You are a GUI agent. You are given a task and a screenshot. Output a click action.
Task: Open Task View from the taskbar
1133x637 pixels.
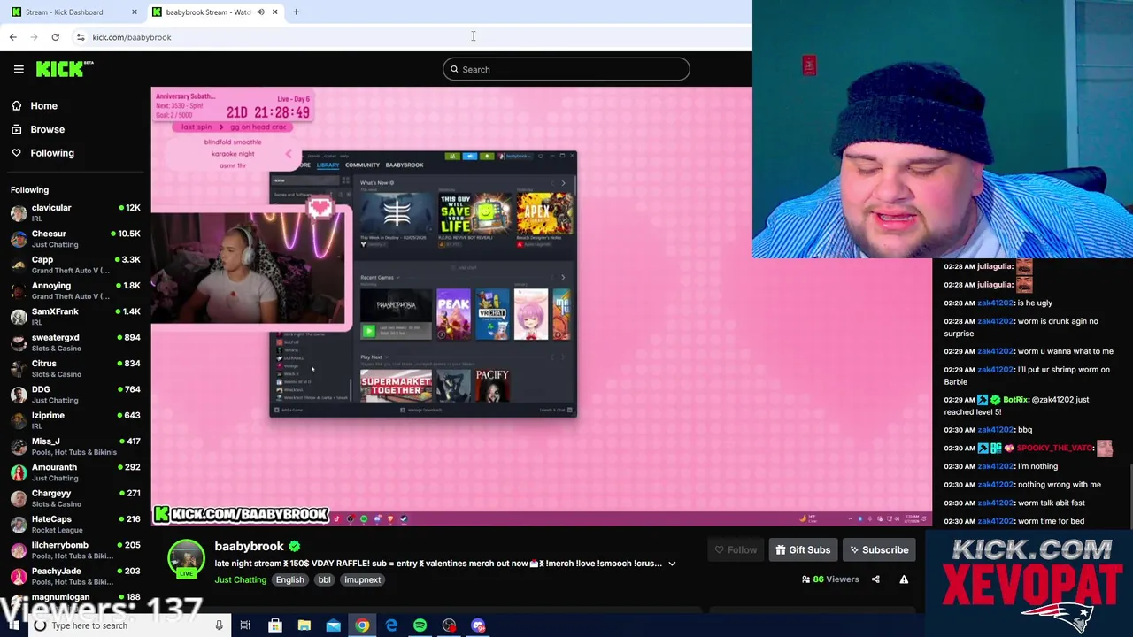tap(245, 625)
